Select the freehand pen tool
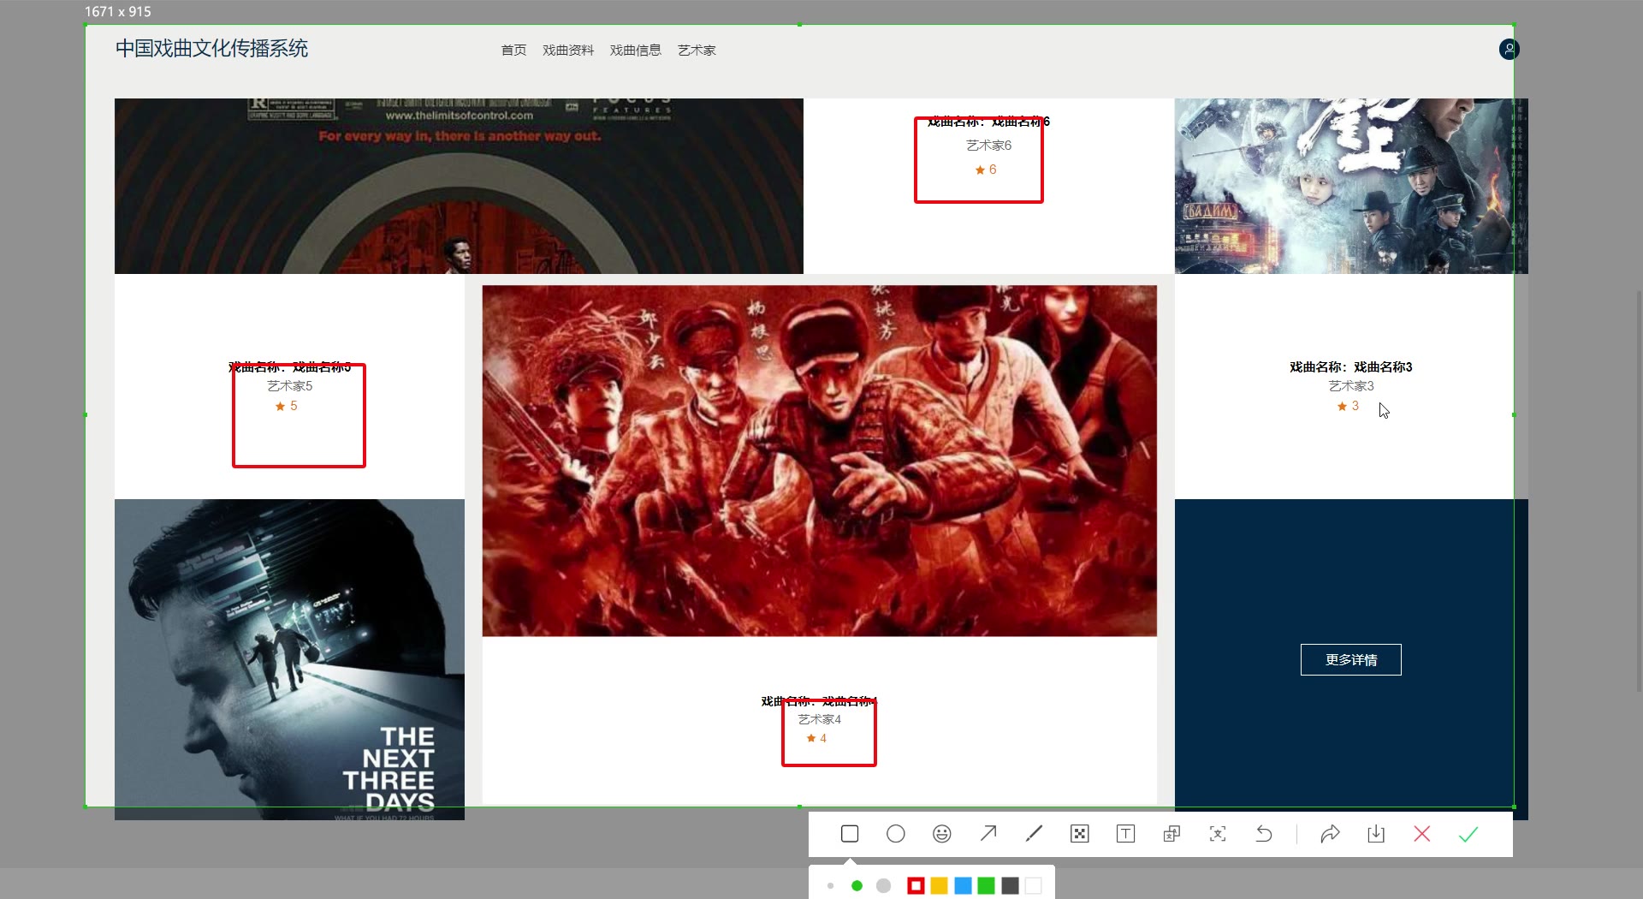 click(x=1034, y=834)
